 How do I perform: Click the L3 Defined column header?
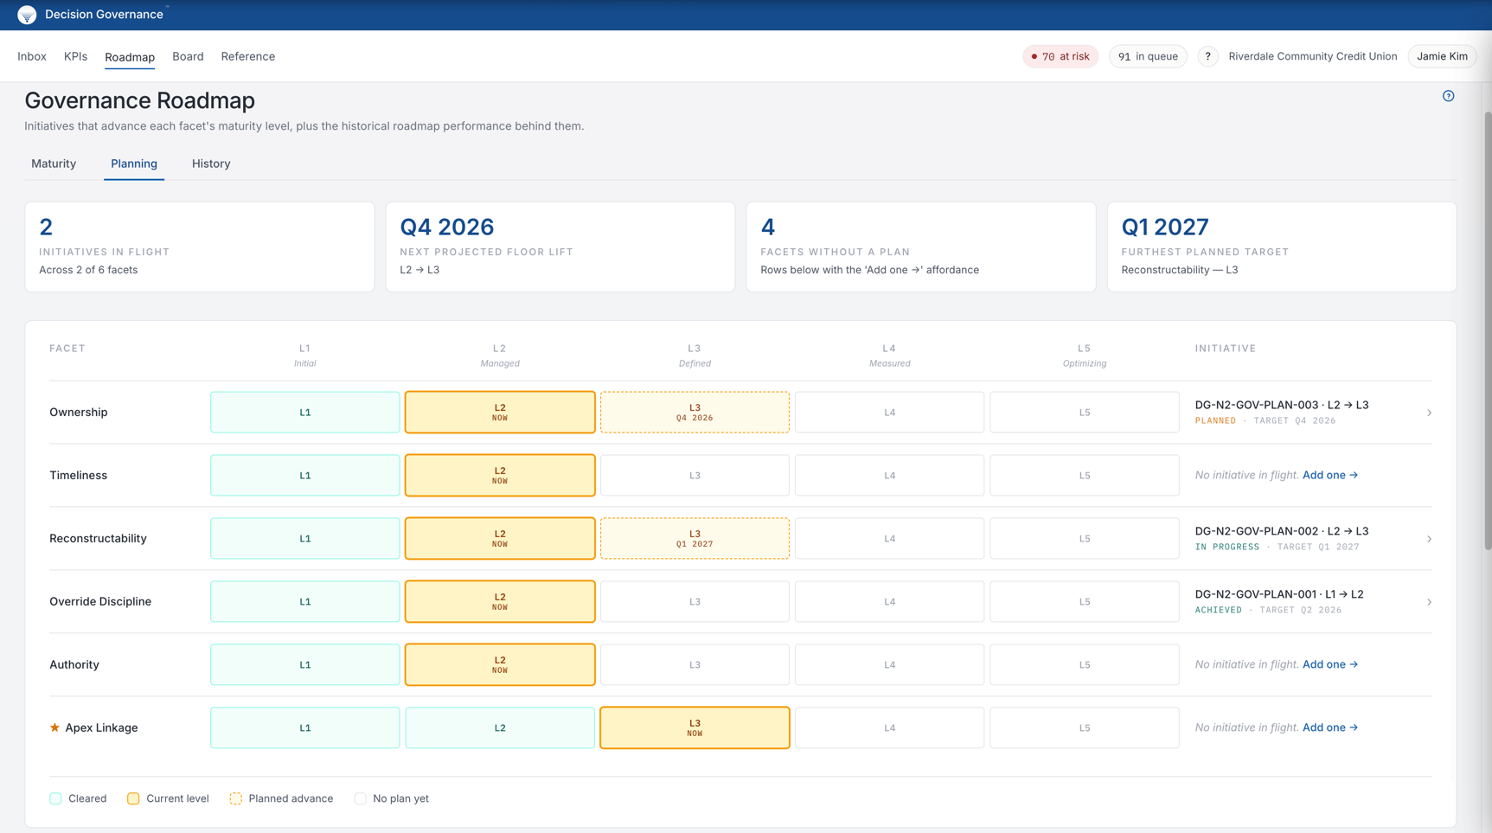(x=695, y=355)
